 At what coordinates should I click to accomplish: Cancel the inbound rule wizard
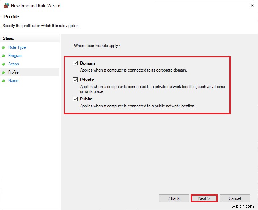pyautogui.click(x=235, y=198)
